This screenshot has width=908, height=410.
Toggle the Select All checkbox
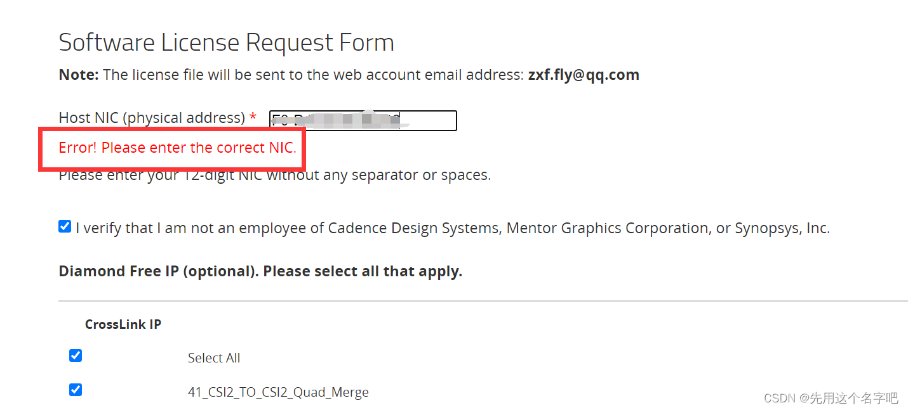pyautogui.click(x=76, y=356)
